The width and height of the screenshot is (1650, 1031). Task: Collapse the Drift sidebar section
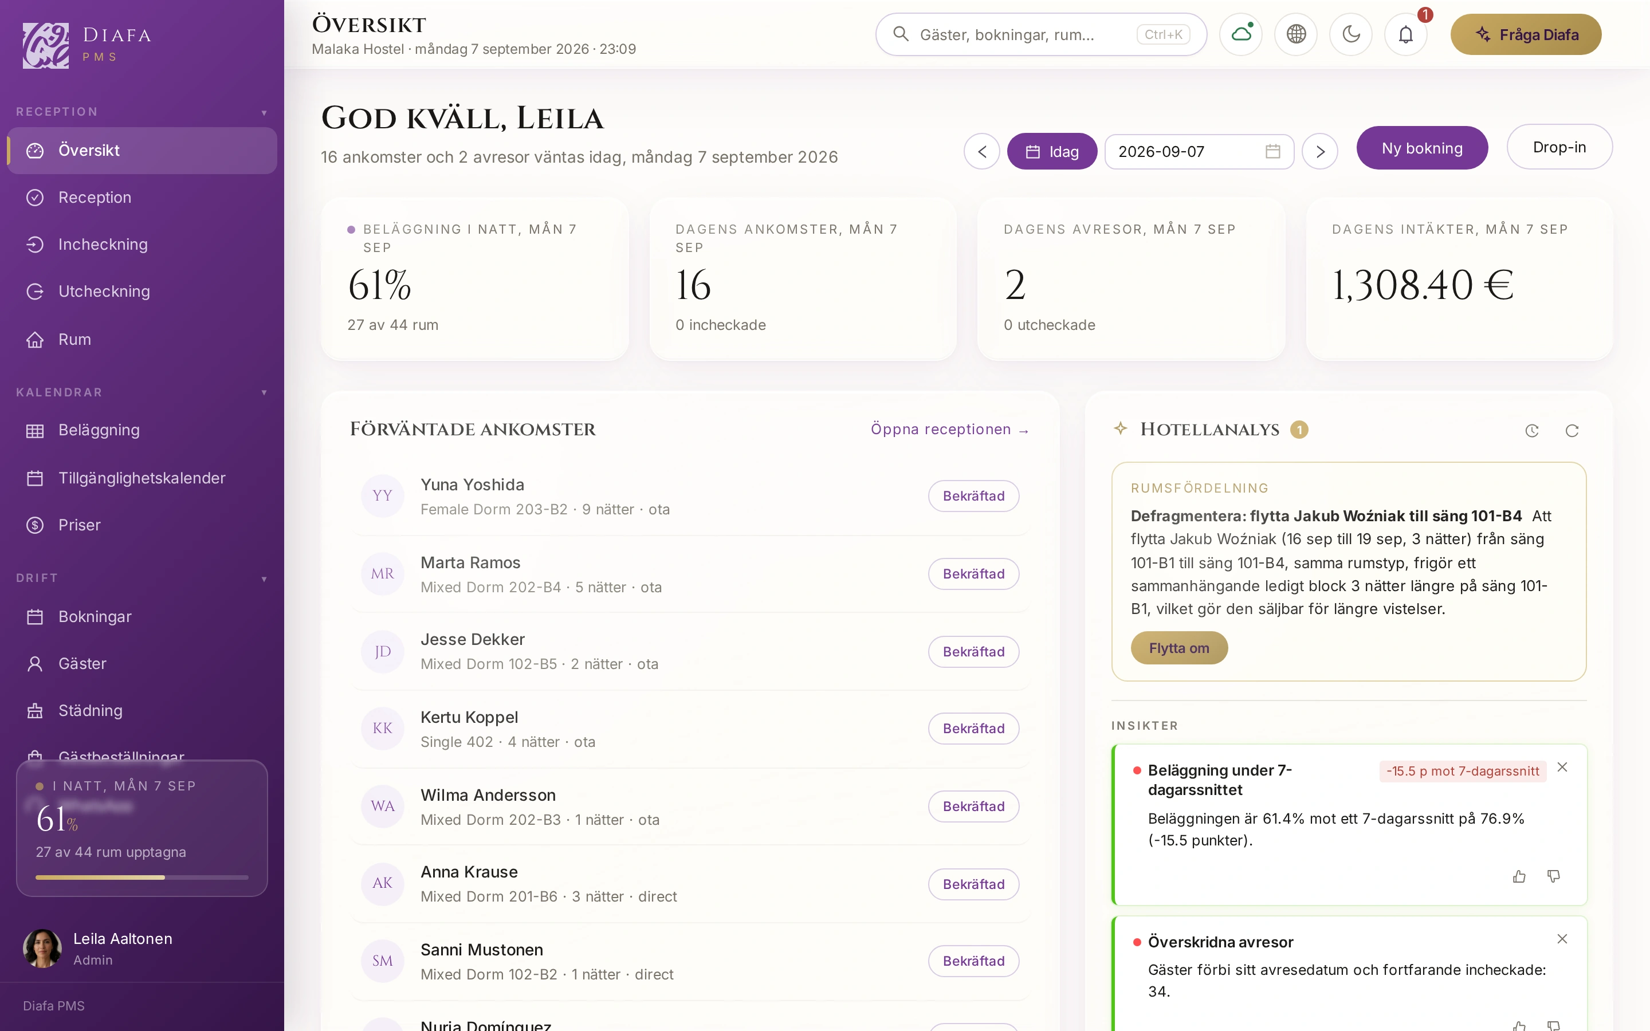pos(264,579)
